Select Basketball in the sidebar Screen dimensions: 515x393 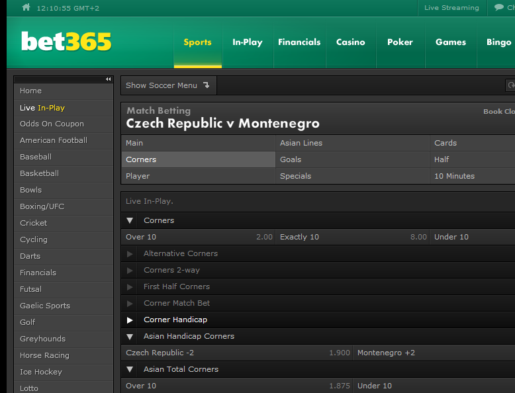click(64, 173)
